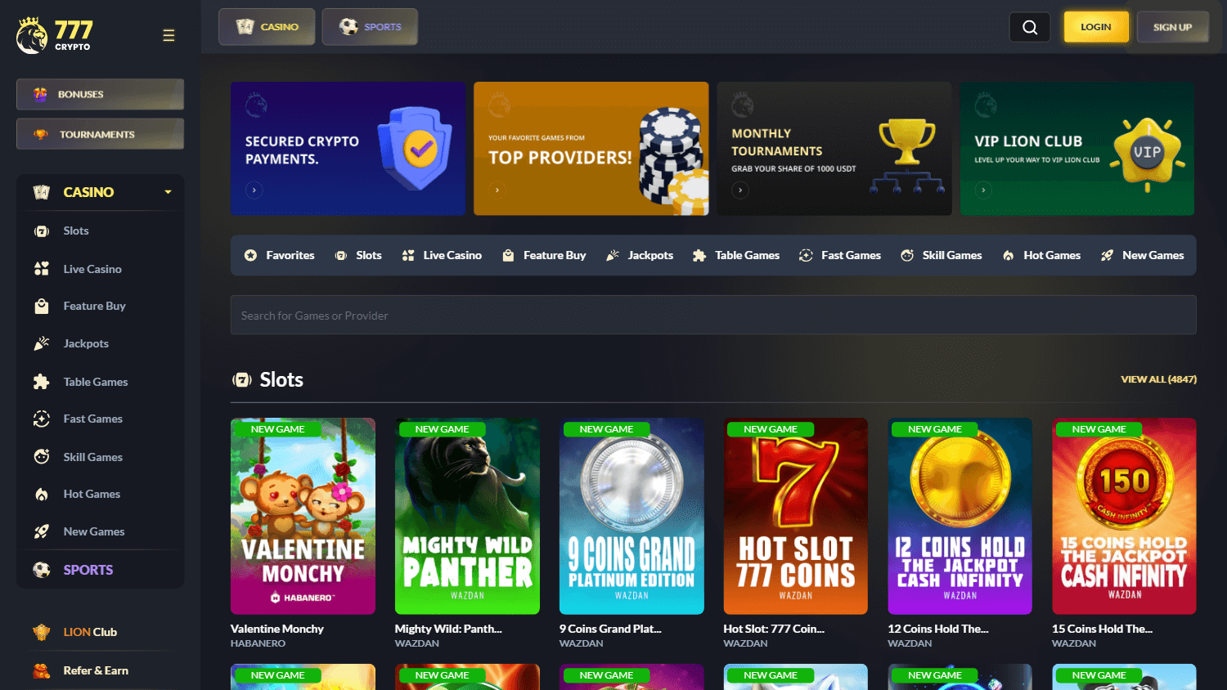
Task: Click Slots icon in the sidebar
Action: pos(42,231)
